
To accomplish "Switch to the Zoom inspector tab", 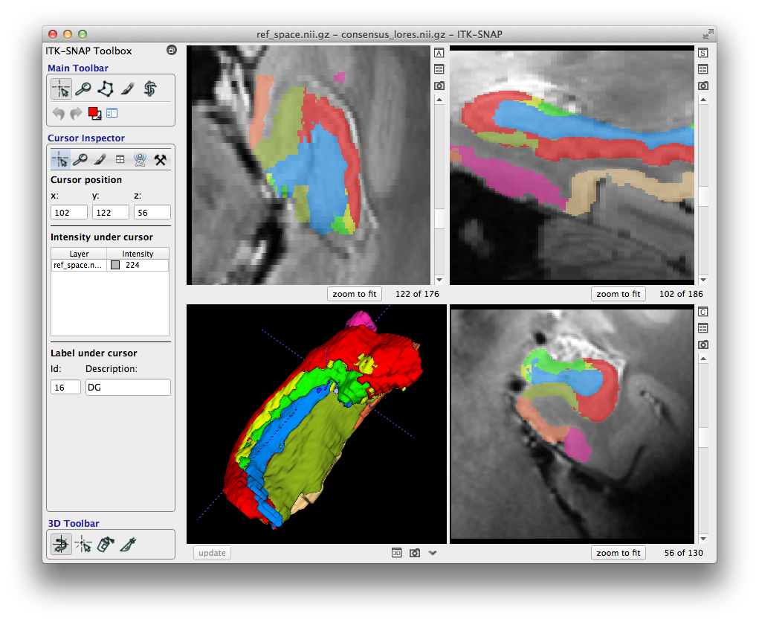I will tap(80, 159).
